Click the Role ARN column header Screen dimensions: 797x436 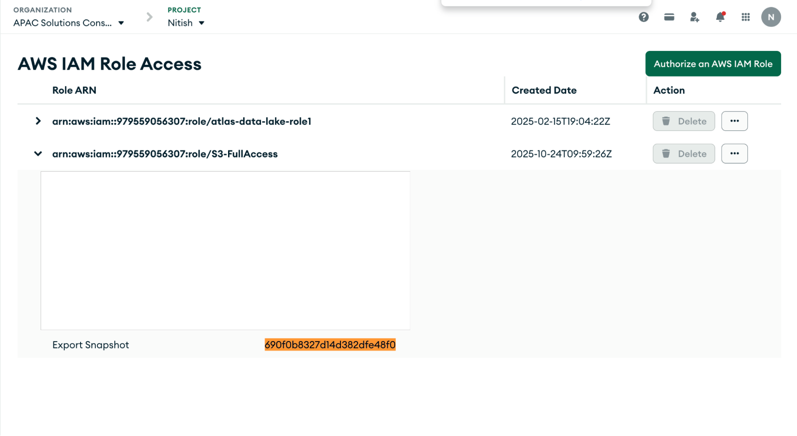coord(74,90)
